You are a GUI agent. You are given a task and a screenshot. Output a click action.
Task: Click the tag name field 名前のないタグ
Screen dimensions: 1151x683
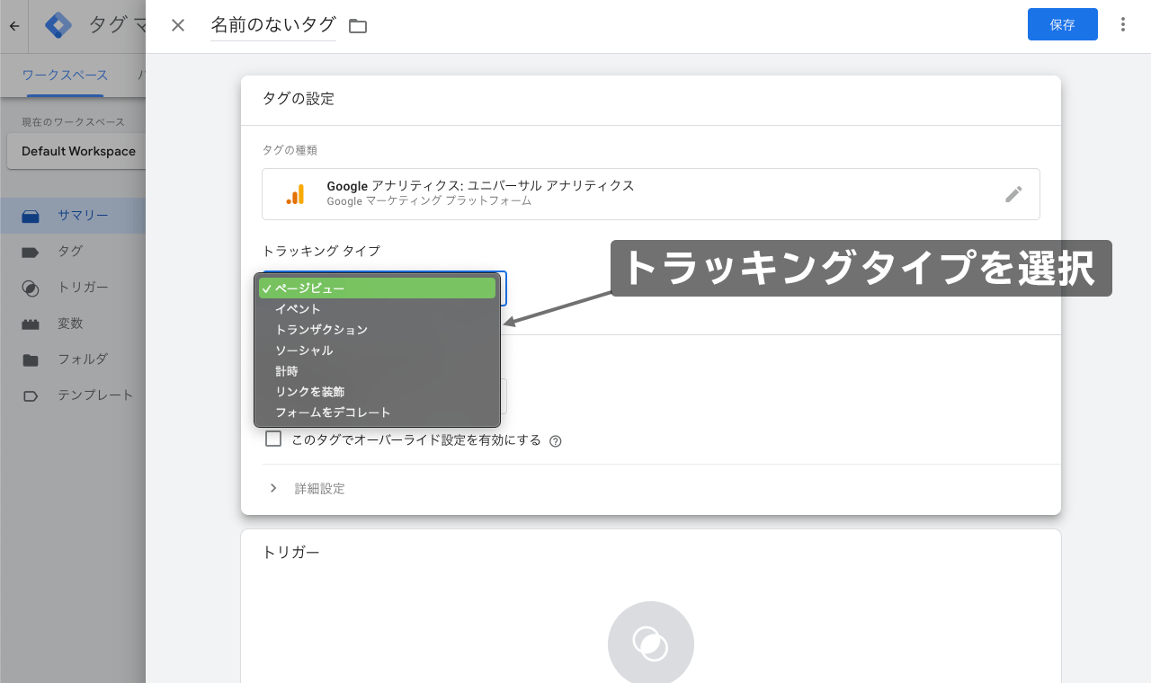tap(272, 25)
